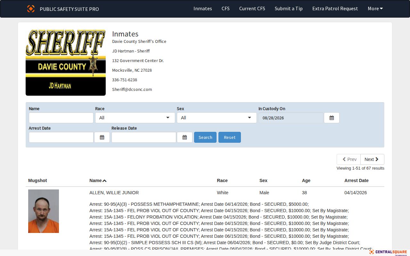Click the Mugshot column header
The image size is (410, 256).
point(37,180)
